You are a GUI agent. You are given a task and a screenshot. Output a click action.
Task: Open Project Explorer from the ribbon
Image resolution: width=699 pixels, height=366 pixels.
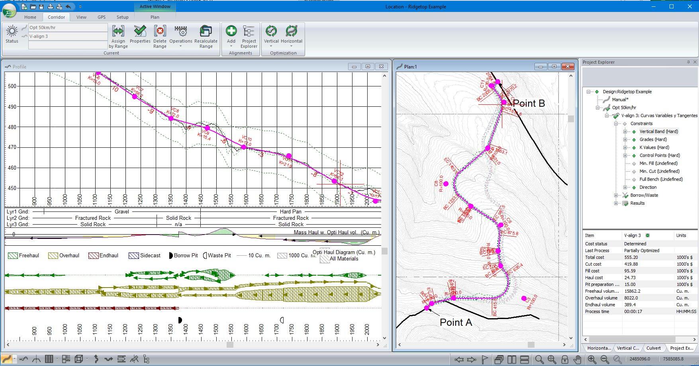tap(249, 31)
